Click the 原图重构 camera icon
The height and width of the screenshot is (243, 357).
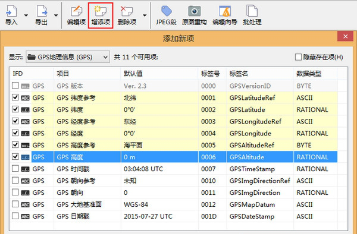(194, 11)
